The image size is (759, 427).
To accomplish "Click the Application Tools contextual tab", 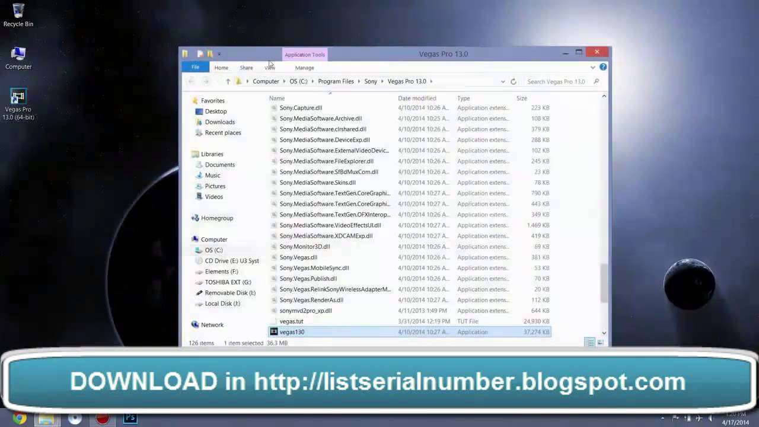I will [305, 55].
